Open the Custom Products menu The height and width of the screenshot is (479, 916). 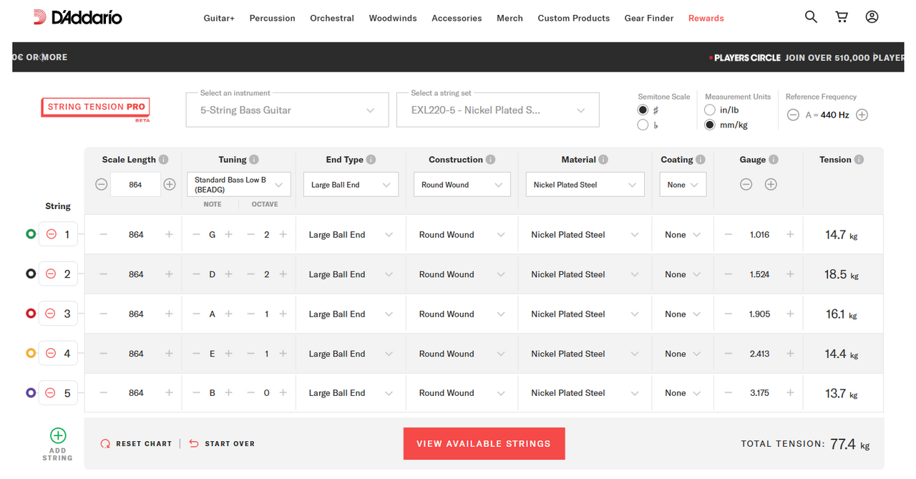574,18
